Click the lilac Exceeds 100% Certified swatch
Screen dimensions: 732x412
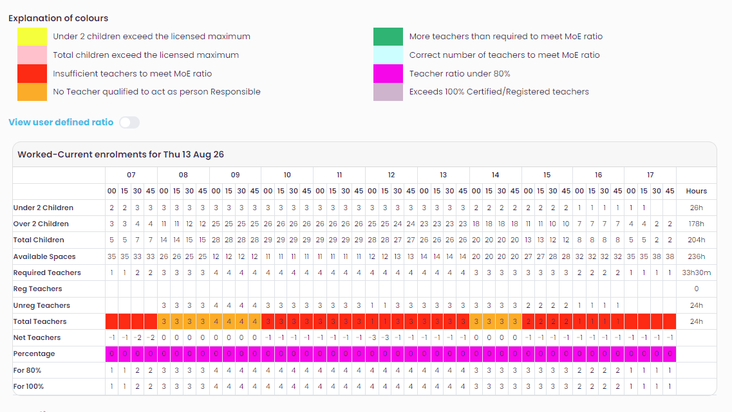(388, 92)
